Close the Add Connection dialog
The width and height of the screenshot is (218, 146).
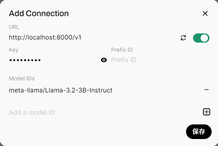click(205, 13)
